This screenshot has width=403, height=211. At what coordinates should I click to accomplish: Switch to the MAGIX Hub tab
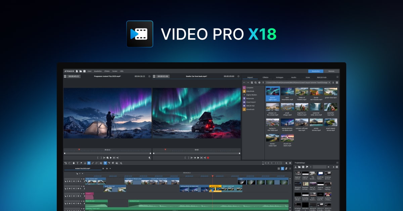[x=322, y=77]
